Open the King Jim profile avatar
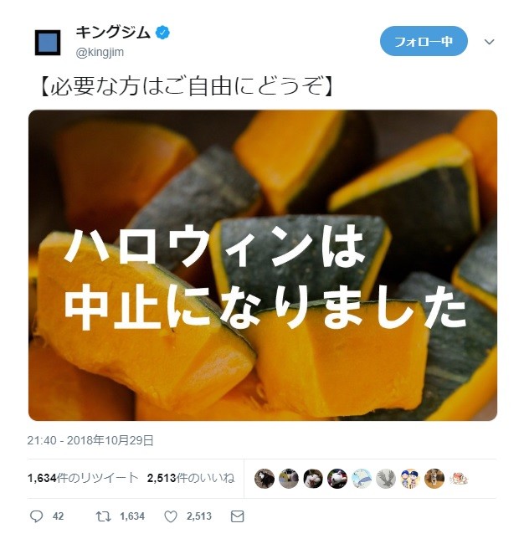Screen dimensions: 524x544 coord(48,43)
